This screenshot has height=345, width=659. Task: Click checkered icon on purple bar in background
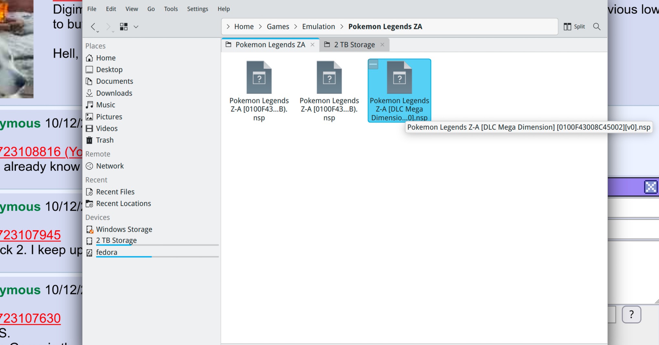pos(651,187)
